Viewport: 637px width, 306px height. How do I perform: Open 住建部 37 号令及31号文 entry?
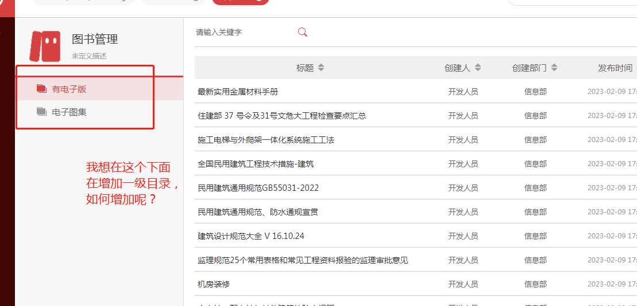(x=282, y=116)
